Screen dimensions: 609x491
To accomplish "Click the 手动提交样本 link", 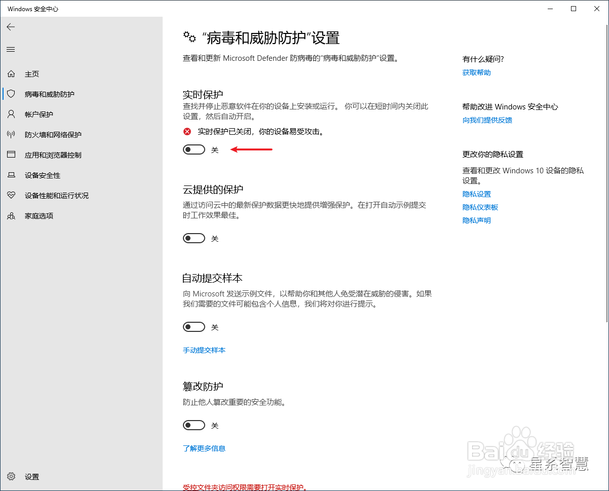I will (204, 350).
